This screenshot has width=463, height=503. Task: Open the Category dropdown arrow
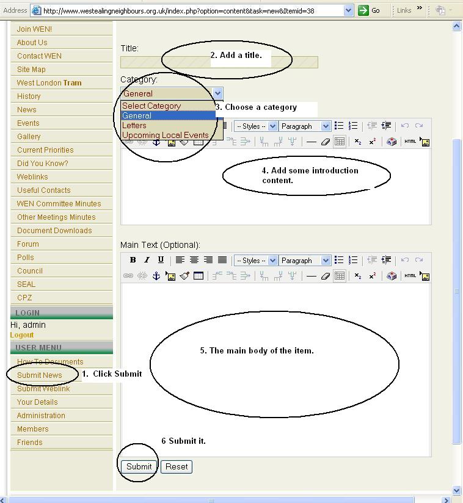217,93
